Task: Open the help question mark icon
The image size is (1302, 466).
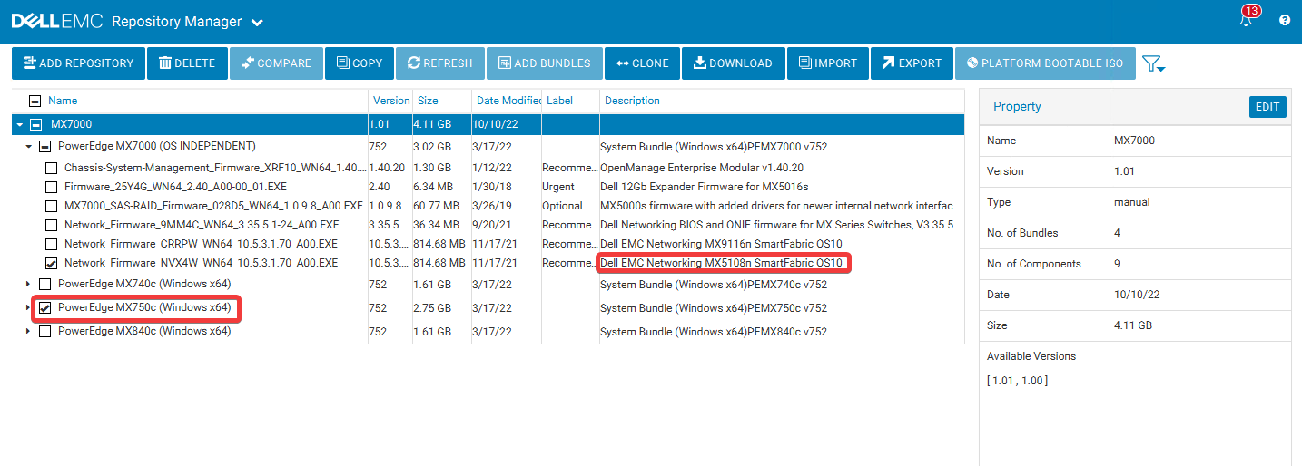Action: [1285, 20]
